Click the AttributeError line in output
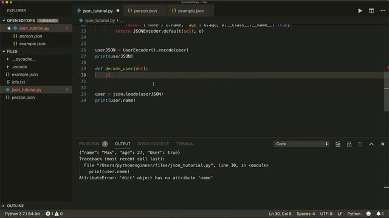The height and width of the screenshot is (218, 389). pyautogui.click(x=146, y=177)
